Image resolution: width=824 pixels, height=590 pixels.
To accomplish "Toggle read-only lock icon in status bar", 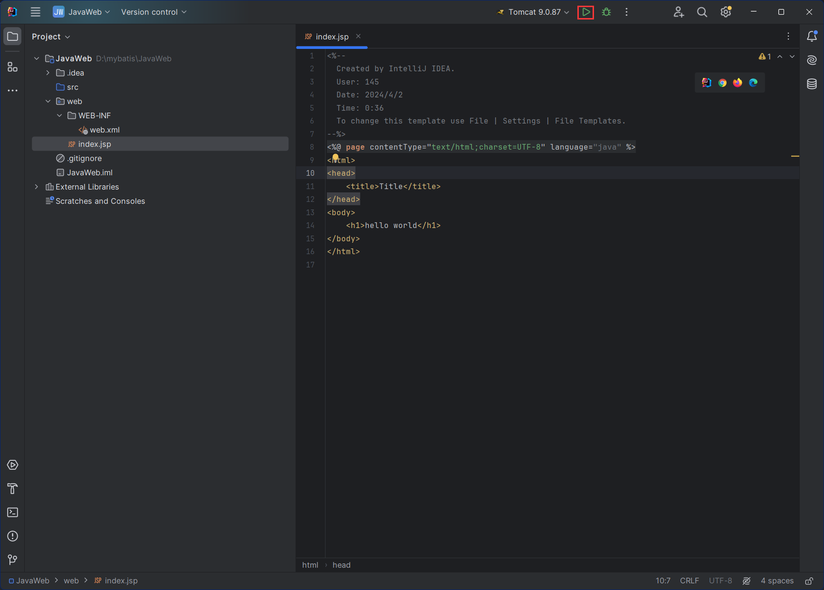I will [809, 580].
